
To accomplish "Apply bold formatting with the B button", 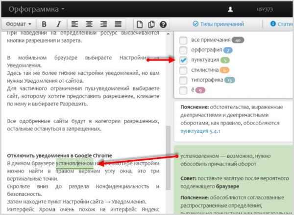I will 44,24.
